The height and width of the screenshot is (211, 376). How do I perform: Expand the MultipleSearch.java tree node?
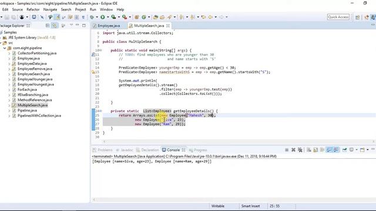click(9, 105)
